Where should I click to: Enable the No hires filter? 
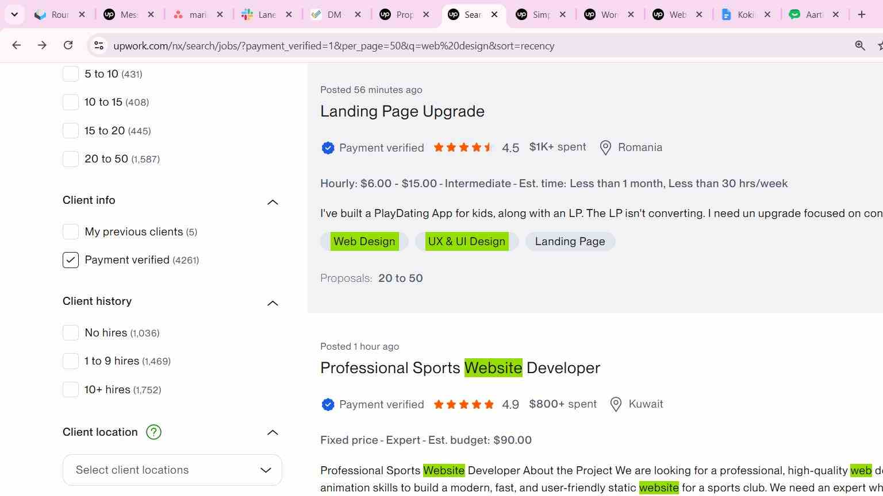point(71,332)
